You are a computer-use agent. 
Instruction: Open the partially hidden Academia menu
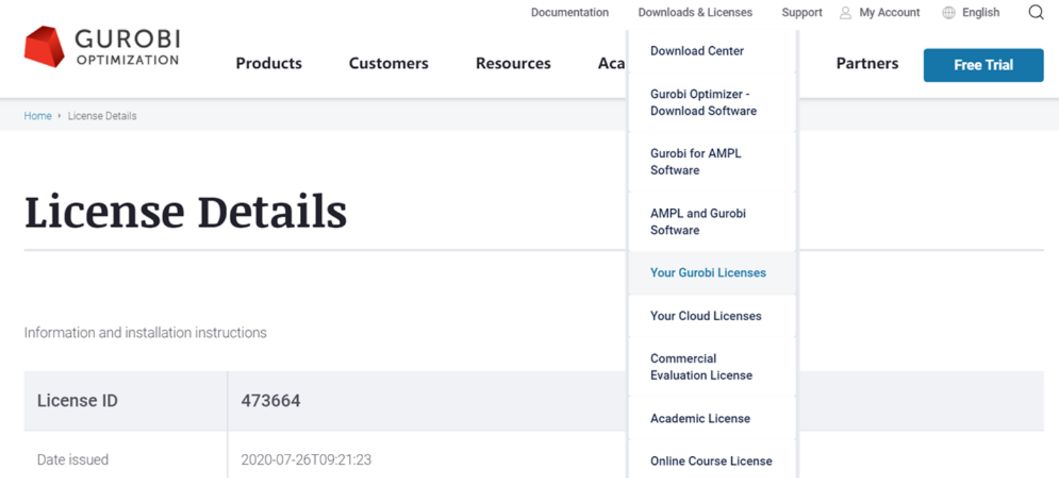(611, 64)
